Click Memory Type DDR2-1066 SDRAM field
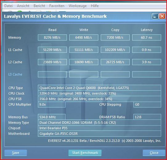The width and height of the screenshot is (167, 160). pyautogui.click(x=100, y=123)
